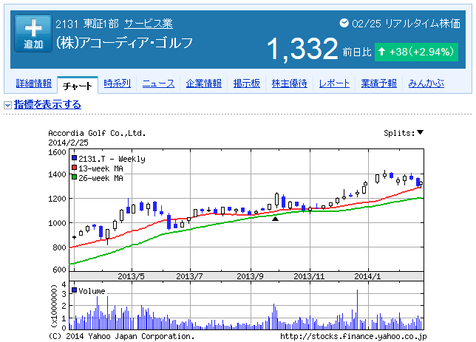This screenshot has height=342, width=476.
Task: Open the サービス業 sector link
Action: click(149, 24)
